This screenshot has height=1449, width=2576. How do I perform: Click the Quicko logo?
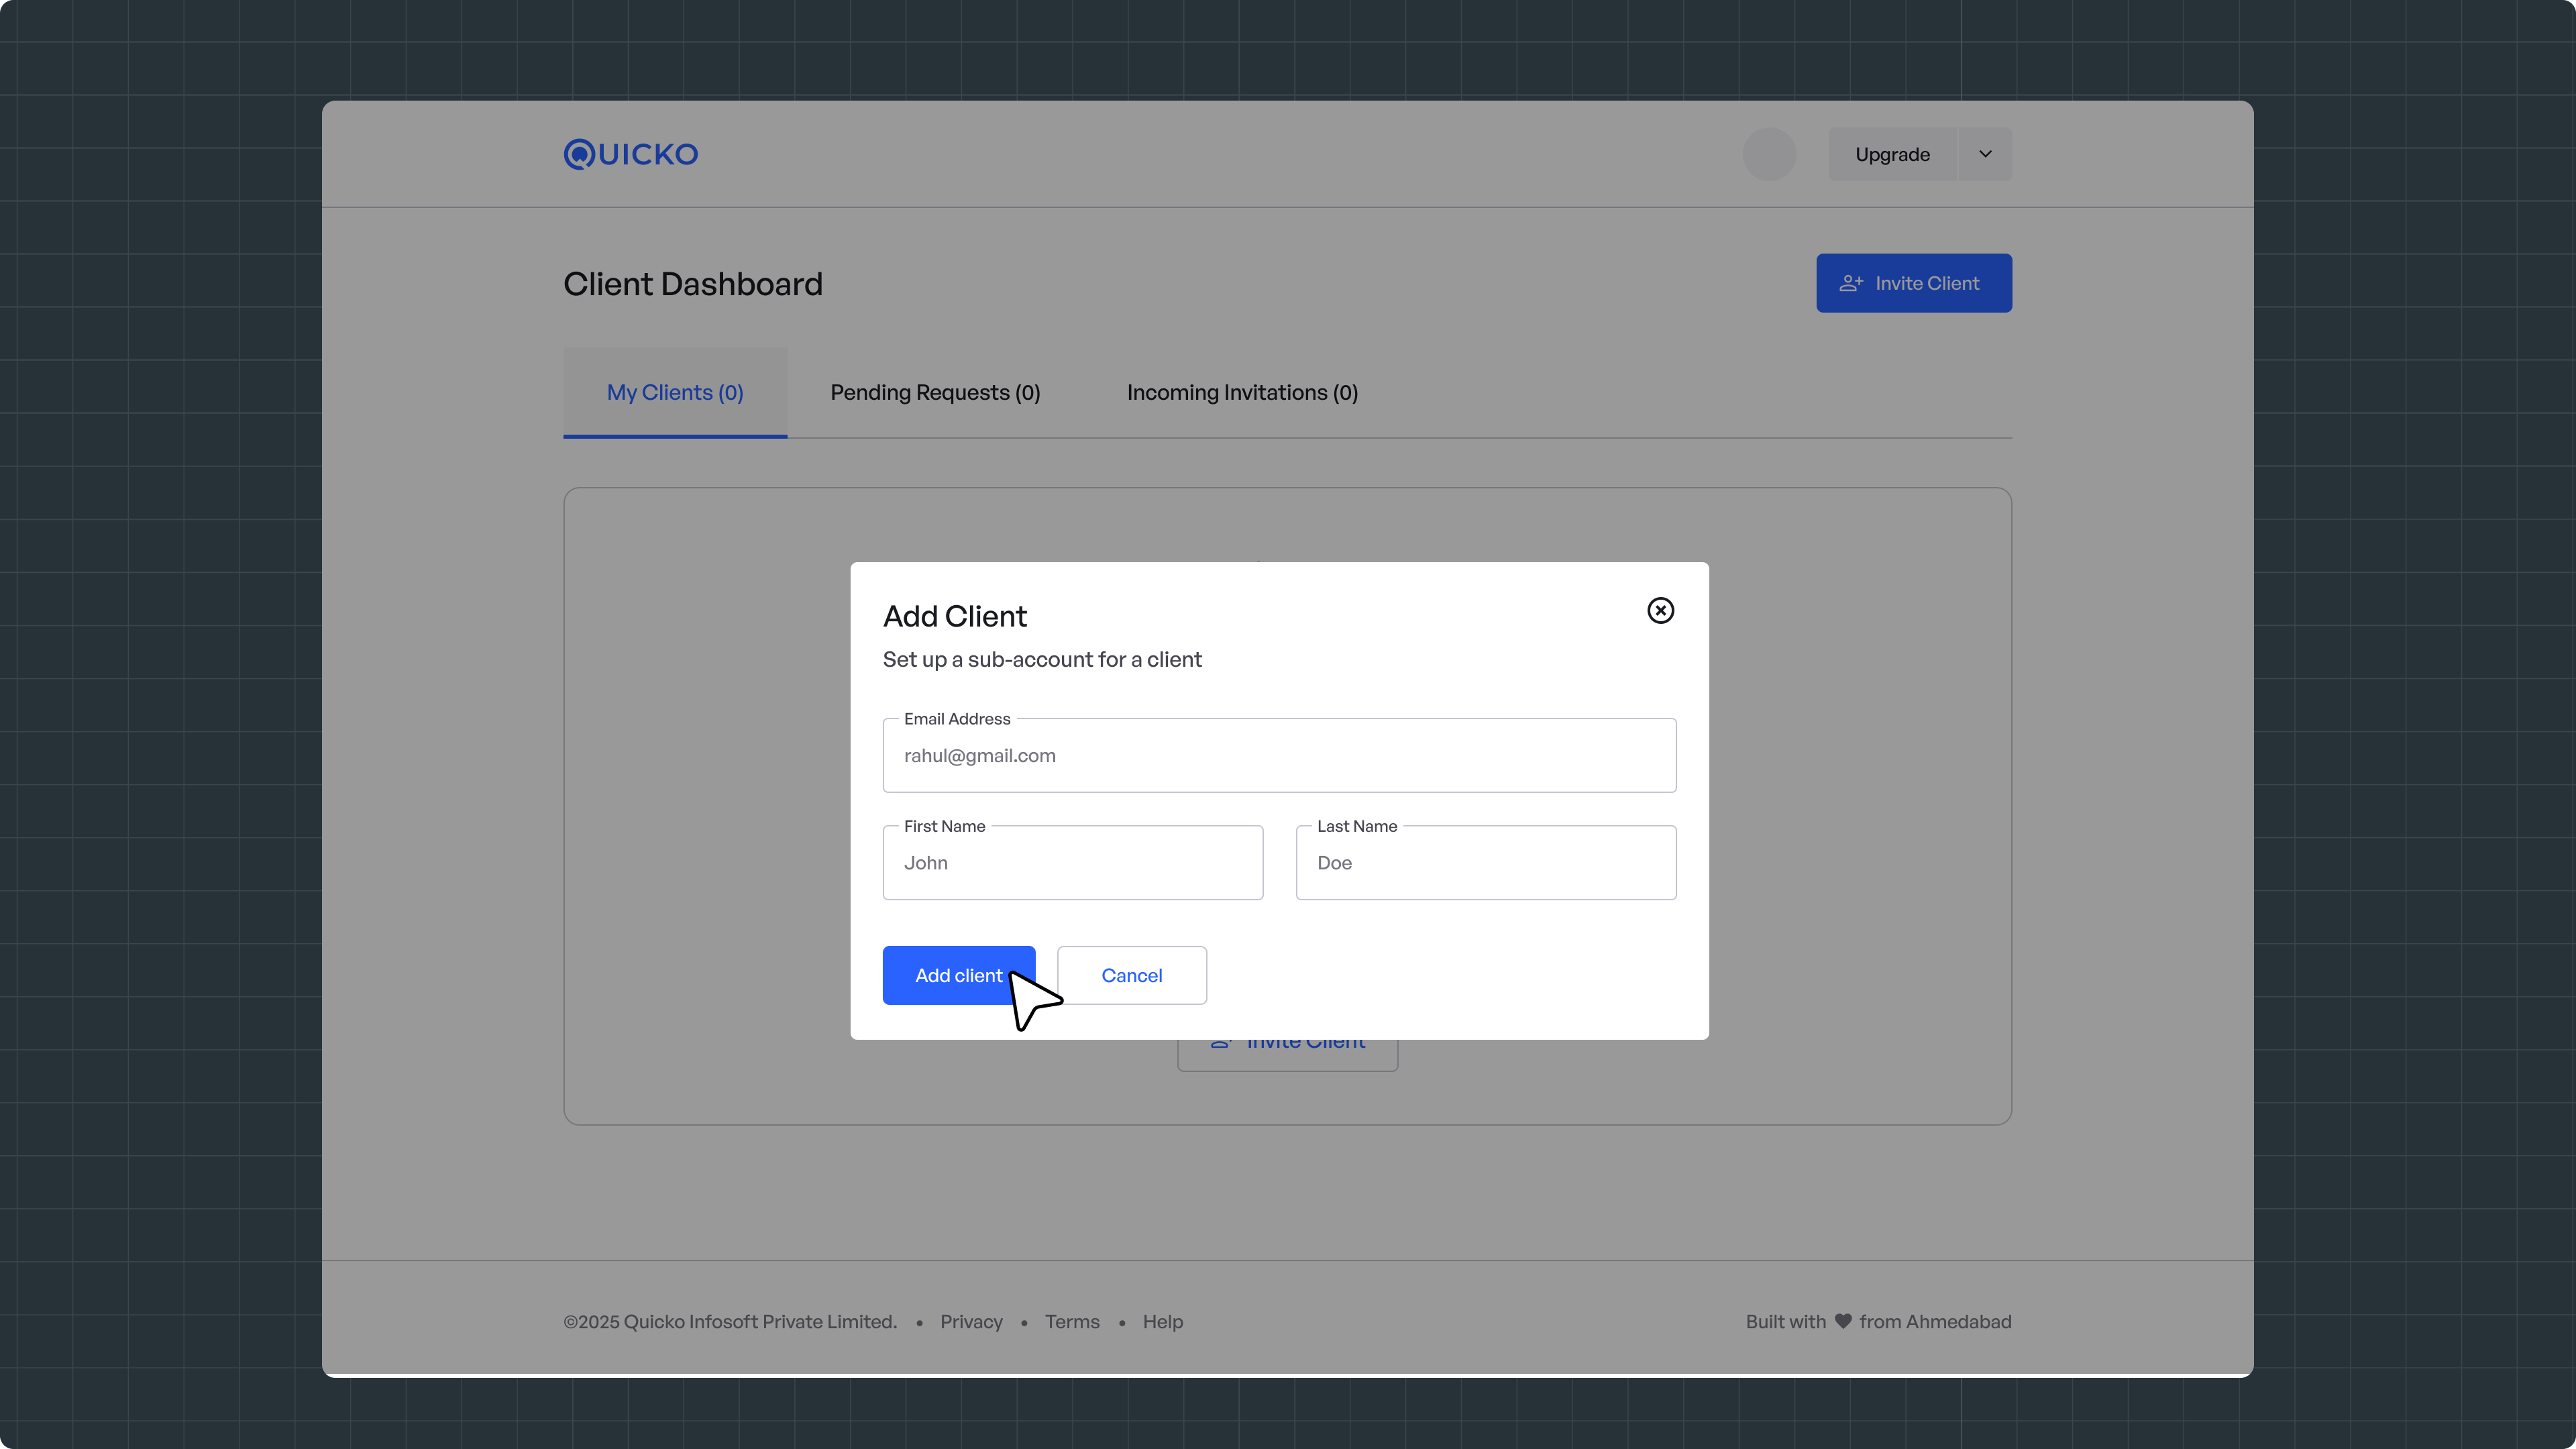631,154
